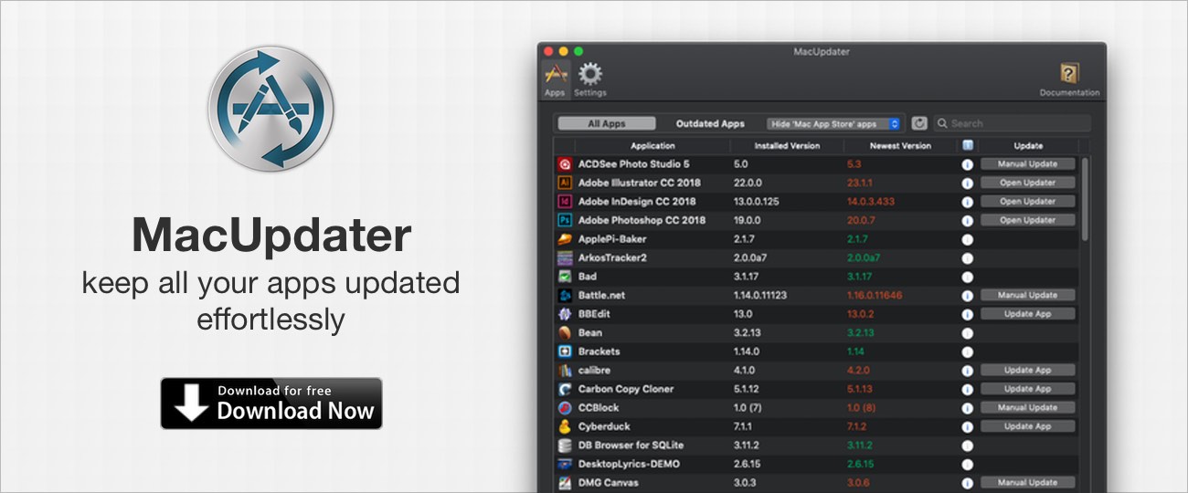Viewport: 1188px width, 493px height.
Task: Click the BBEdit app icon
Action: click(564, 314)
